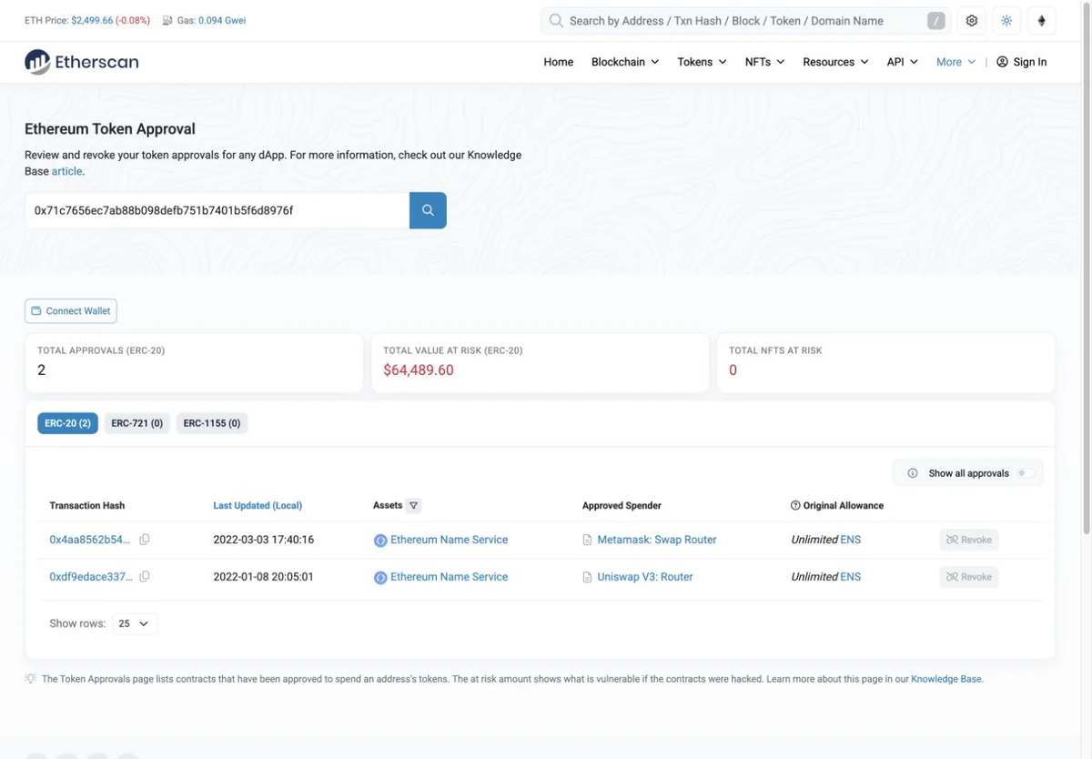This screenshot has height=759, width=1092.
Task: Open site settings gear icon
Action: tap(972, 21)
